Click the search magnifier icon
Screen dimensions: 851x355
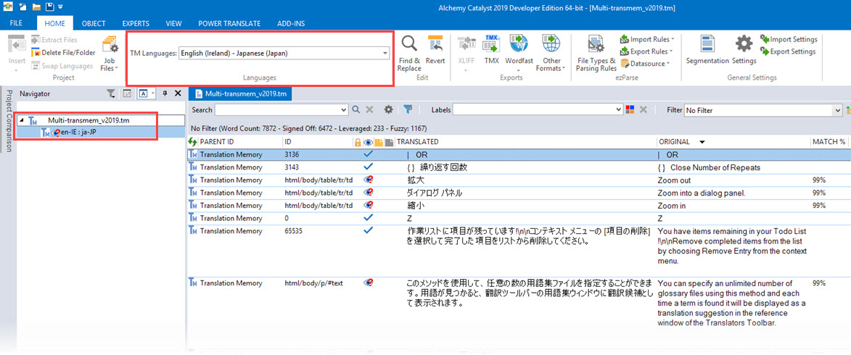[x=356, y=109]
